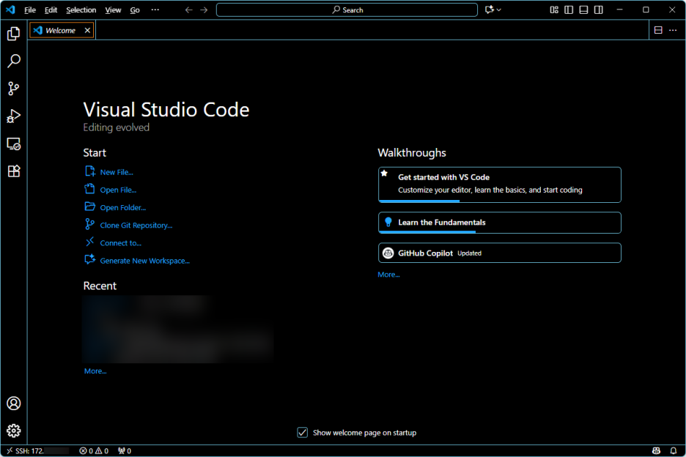Close the Welcome tab

(x=87, y=30)
